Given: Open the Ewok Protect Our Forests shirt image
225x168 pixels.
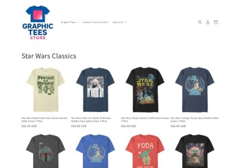Looking at the screenshot, I should click(46, 90).
